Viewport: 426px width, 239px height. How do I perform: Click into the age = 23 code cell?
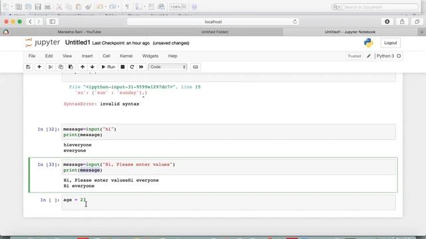(228, 202)
